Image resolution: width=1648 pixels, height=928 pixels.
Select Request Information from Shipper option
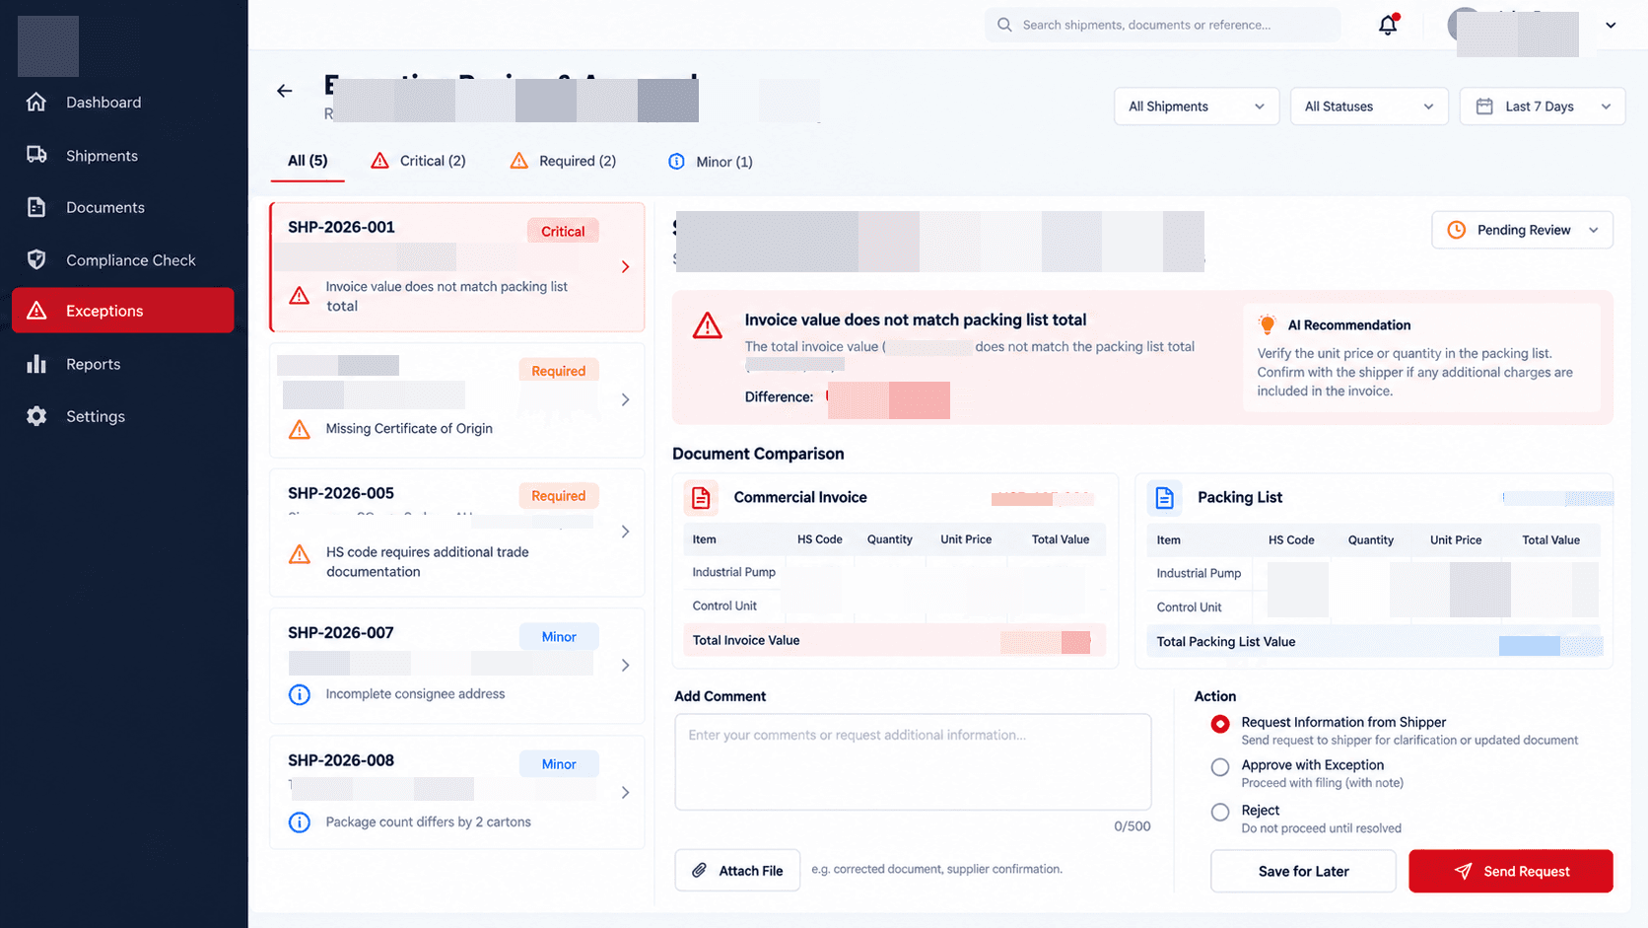pos(1220,724)
